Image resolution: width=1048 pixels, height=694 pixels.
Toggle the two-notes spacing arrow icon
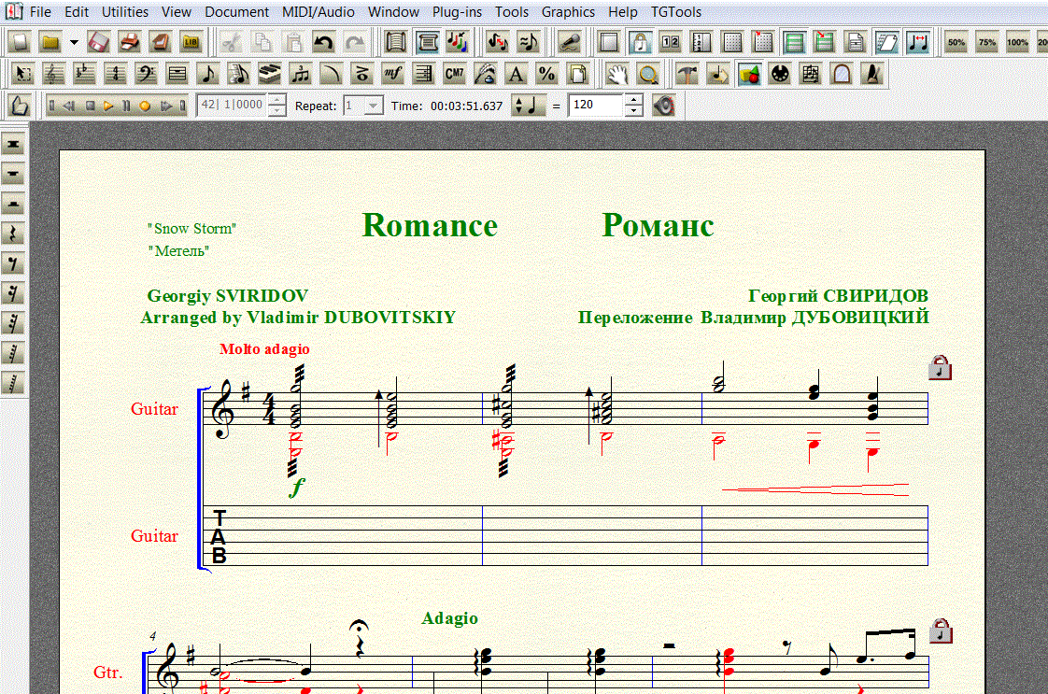pyautogui.click(x=917, y=43)
